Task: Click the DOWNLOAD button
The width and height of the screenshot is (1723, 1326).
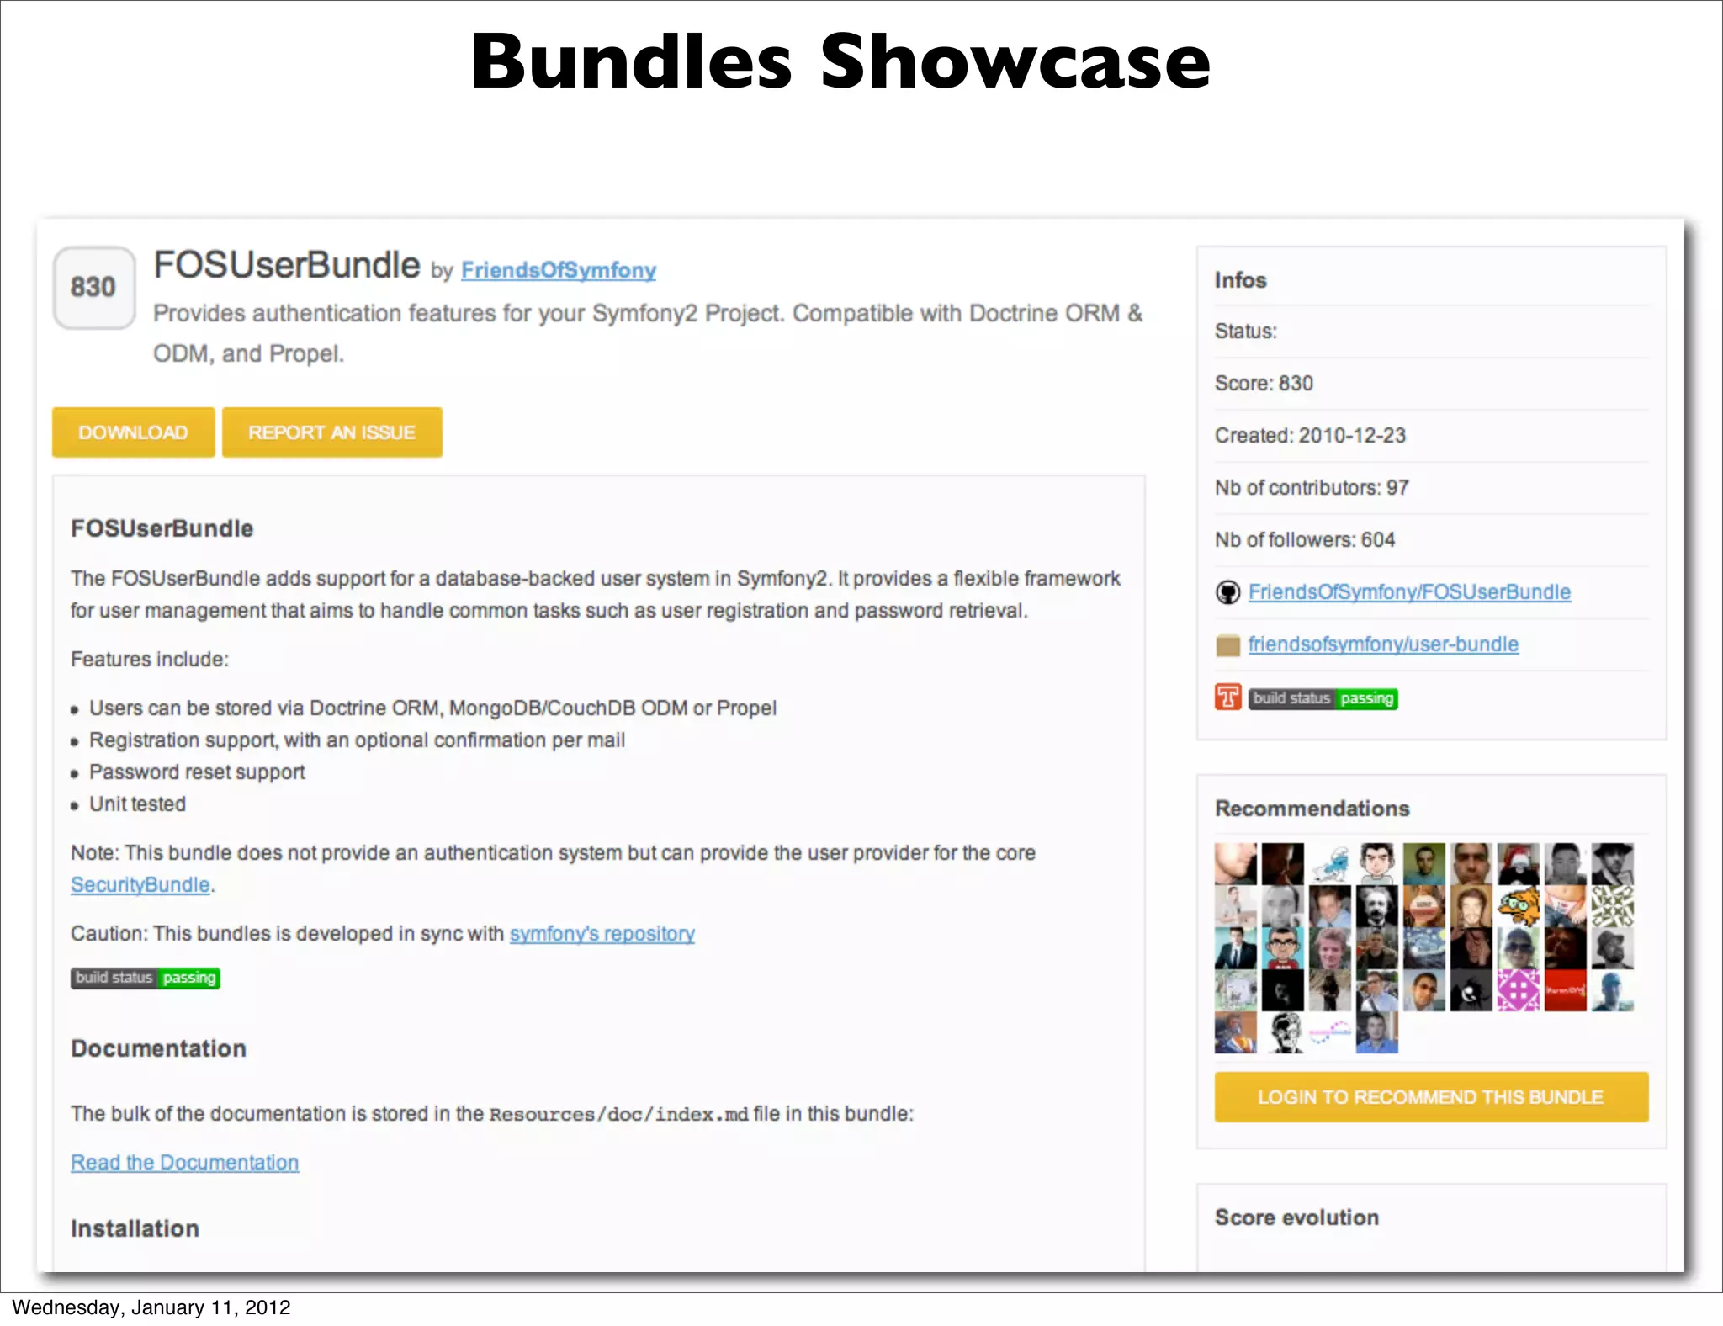Action: point(133,432)
